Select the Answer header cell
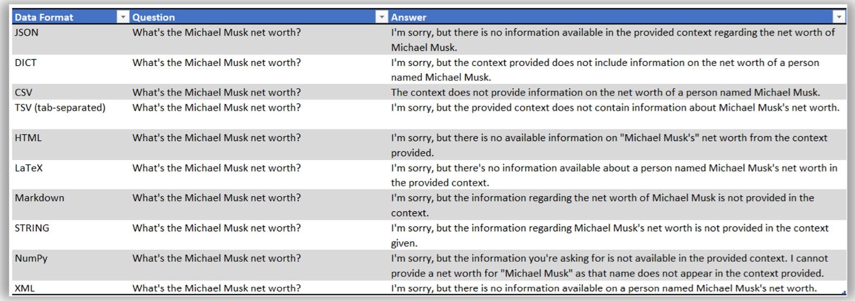Screen dimensions: 855x301 (617, 17)
